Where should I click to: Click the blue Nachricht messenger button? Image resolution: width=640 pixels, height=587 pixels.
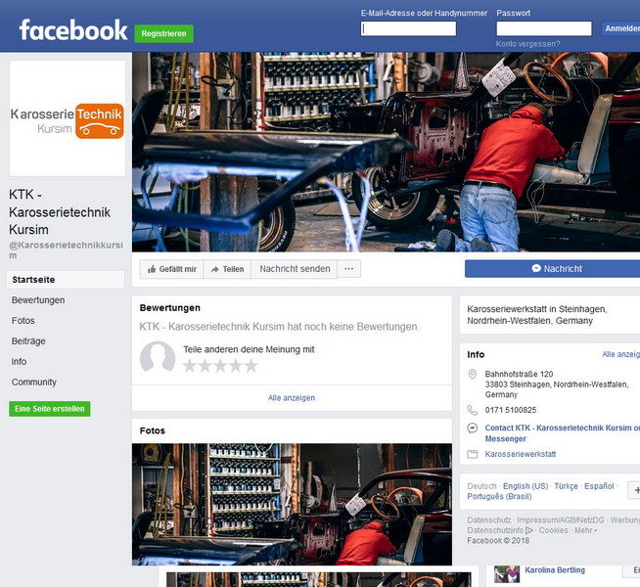click(552, 269)
